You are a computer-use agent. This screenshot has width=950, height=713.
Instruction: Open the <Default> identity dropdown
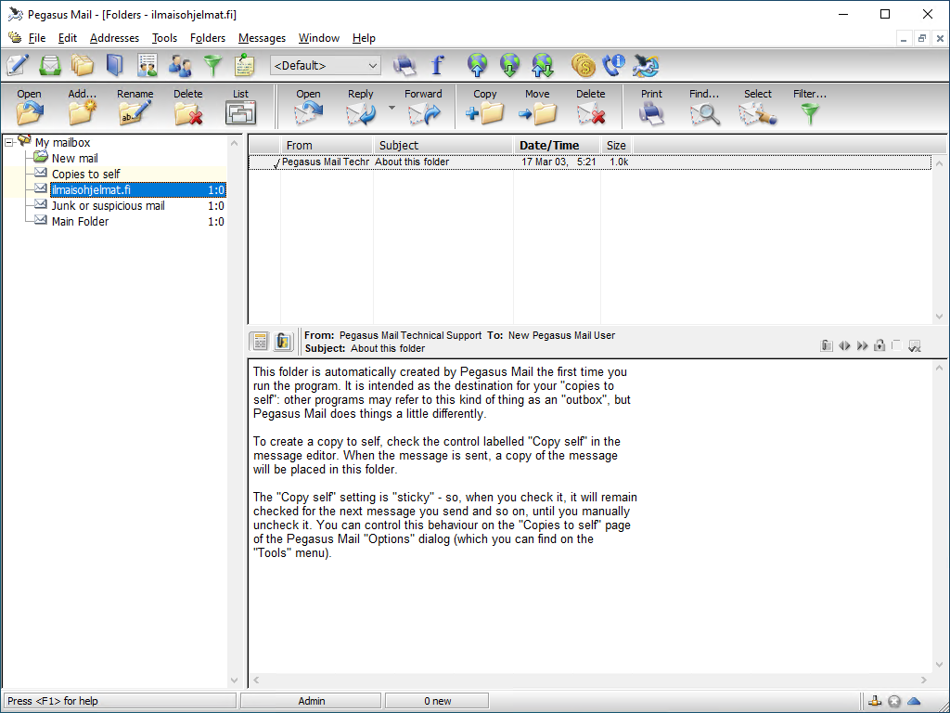(x=326, y=66)
